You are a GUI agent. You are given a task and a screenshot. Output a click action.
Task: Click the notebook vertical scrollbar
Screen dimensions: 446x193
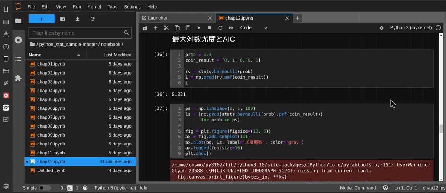pos(441,128)
